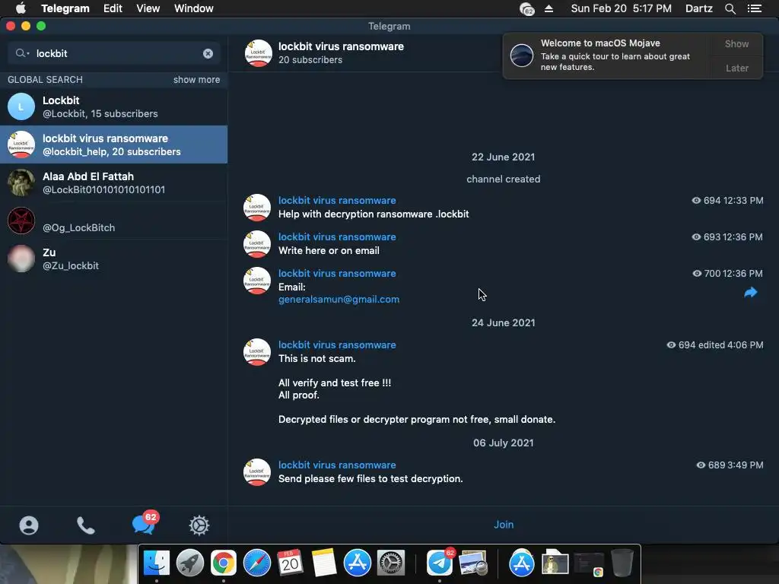This screenshot has width=779, height=584.
Task: Clear the lockbit search text
Action: click(x=208, y=54)
